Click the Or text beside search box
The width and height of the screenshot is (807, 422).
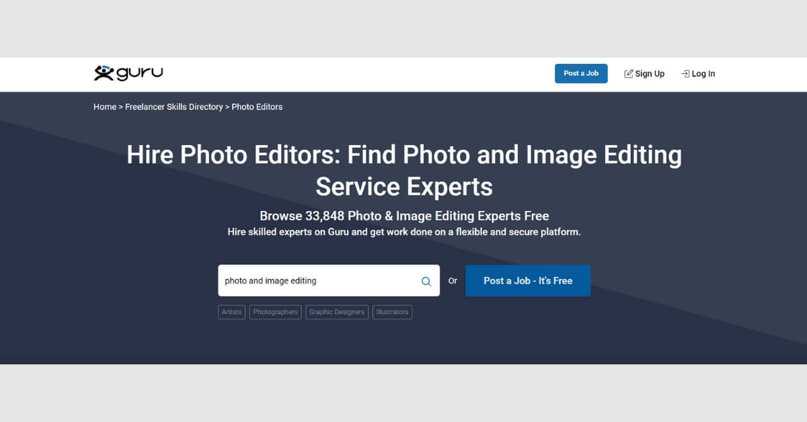click(453, 281)
